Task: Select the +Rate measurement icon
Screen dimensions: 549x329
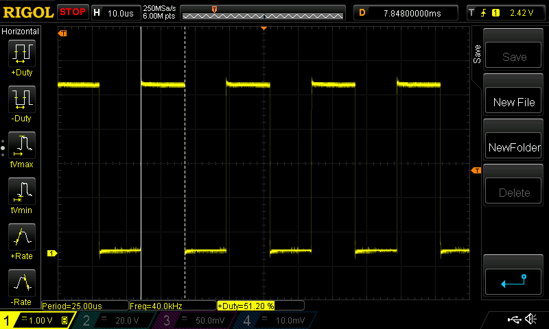Action: pos(21,237)
